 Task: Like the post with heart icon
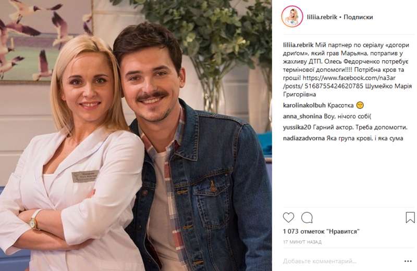tap(289, 217)
